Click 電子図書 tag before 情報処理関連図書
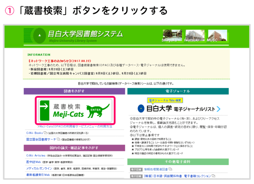254x184 pixels. click(x=136, y=170)
